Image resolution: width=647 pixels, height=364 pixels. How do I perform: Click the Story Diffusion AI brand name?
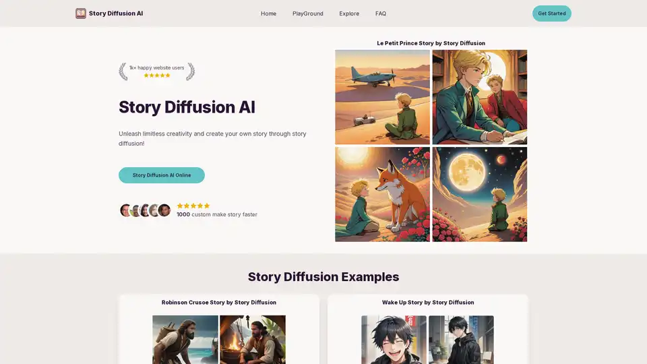(116, 13)
